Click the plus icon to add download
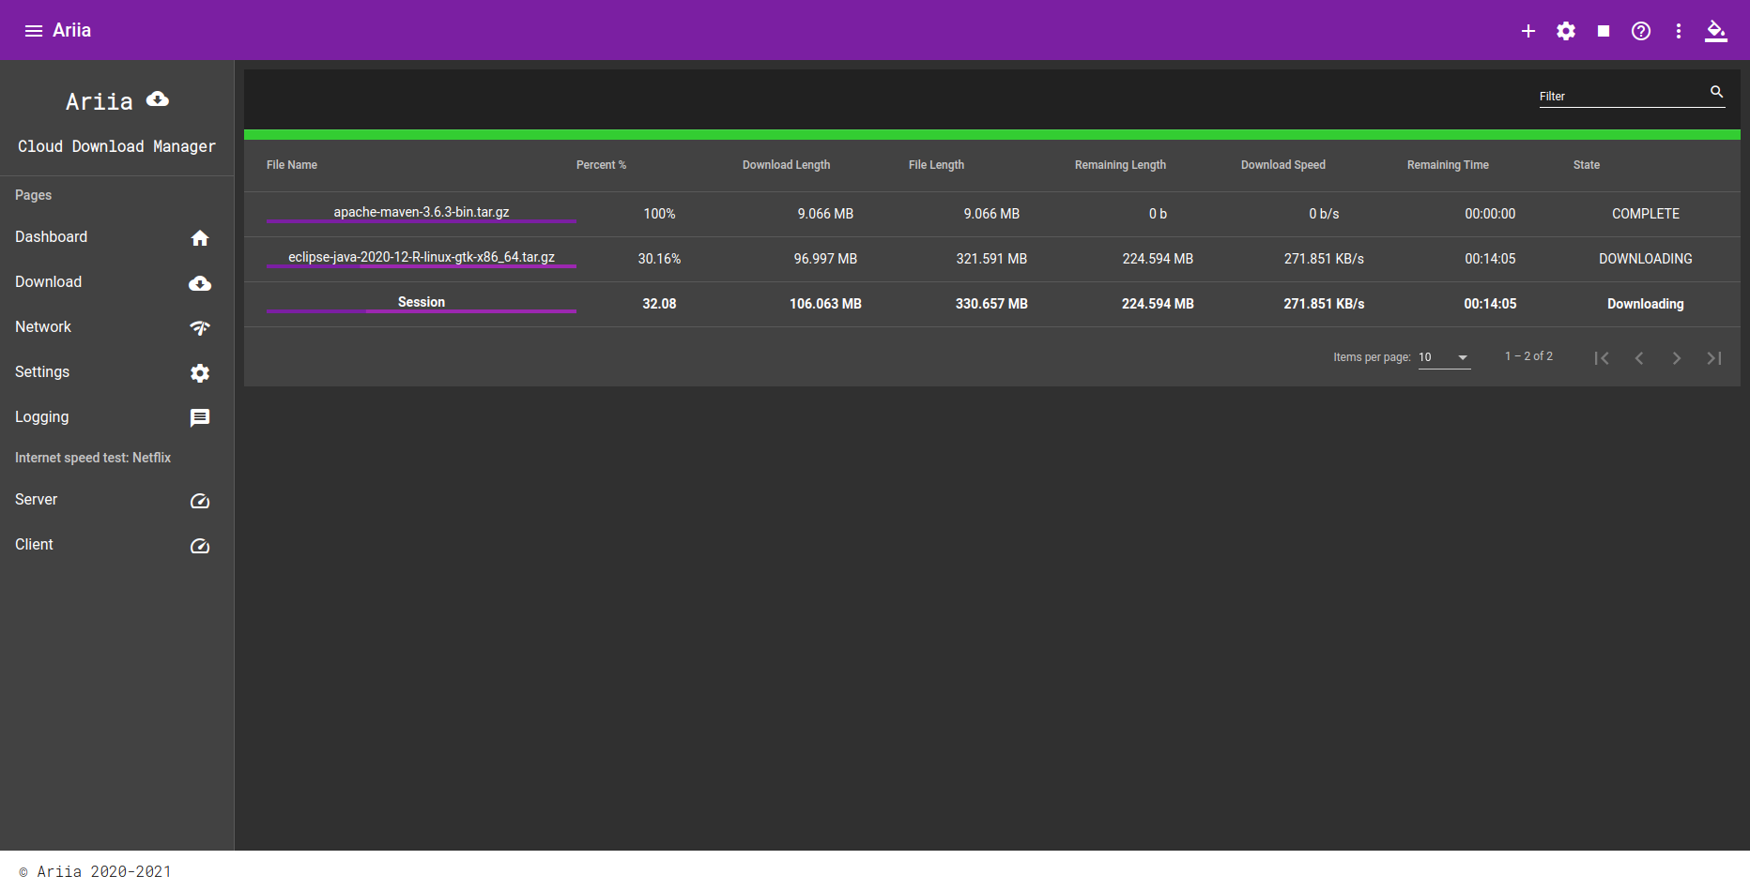The height and width of the screenshot is (890, 1750). point(1528,31)
